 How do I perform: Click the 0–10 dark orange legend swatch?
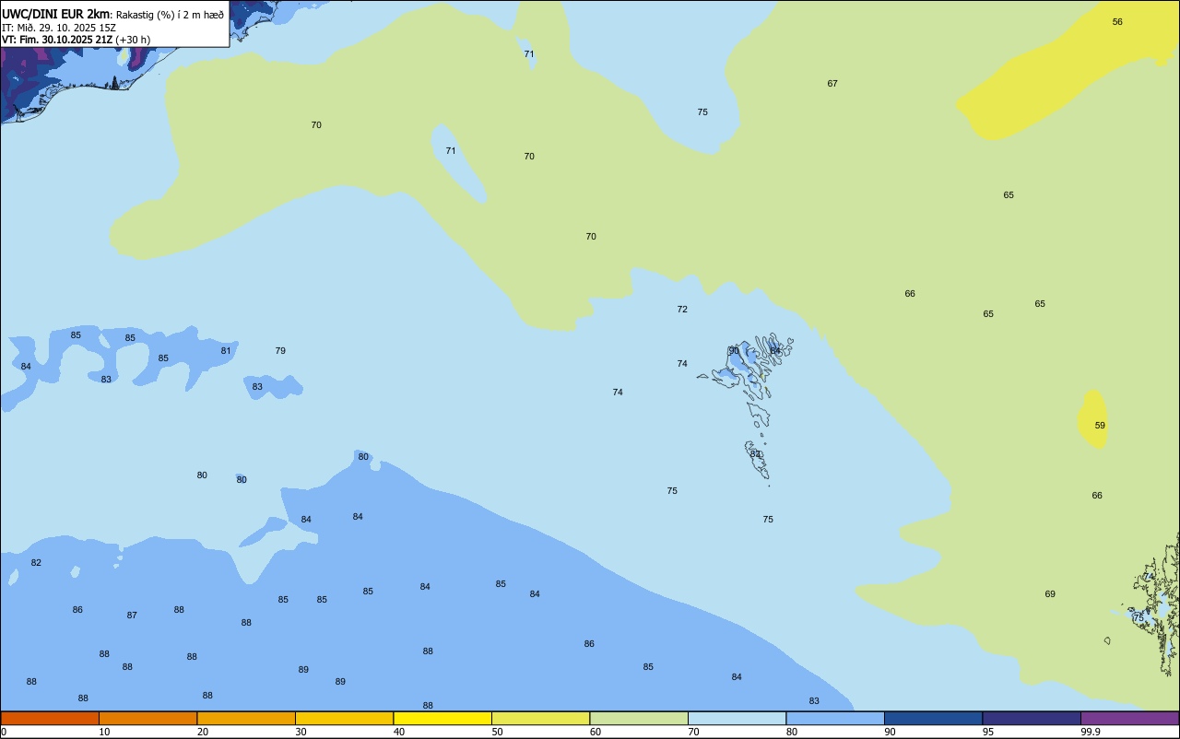click(x=50, y=718)
